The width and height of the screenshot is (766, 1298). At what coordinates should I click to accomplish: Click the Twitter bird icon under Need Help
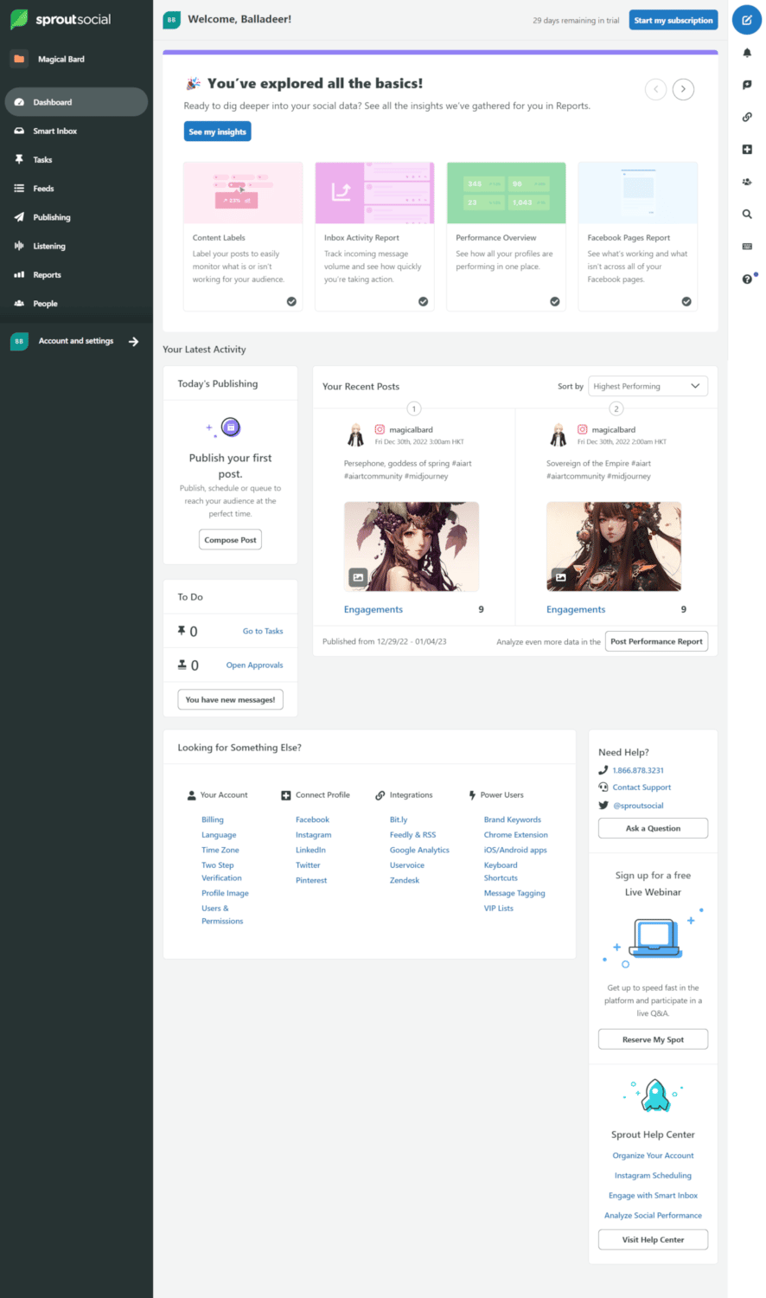point(603,805)
